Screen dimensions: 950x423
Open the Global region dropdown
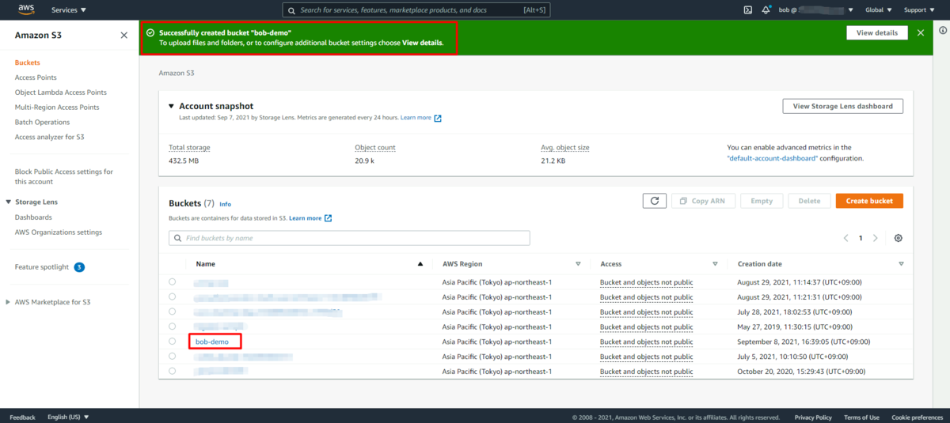(x=879, y=10)
